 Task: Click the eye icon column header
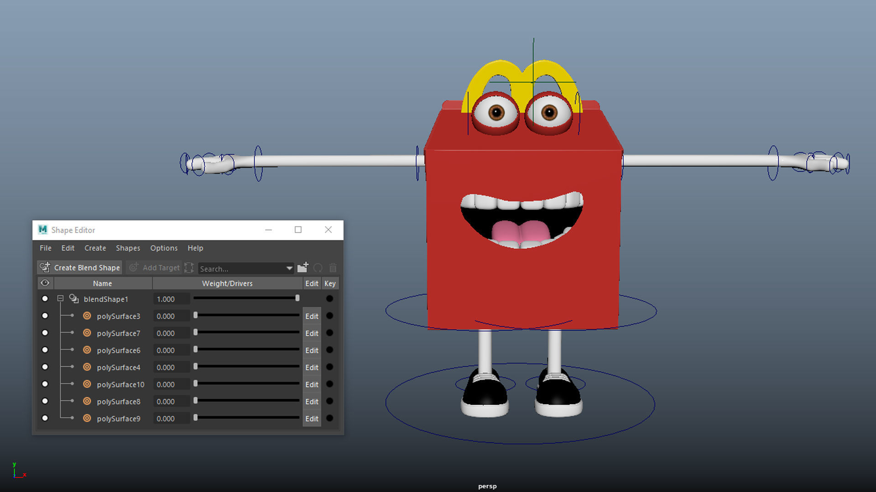click(x=45, y=283)
